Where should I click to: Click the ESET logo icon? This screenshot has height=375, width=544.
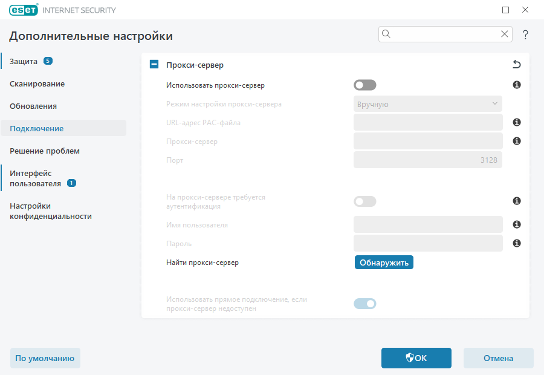point(24,10)
